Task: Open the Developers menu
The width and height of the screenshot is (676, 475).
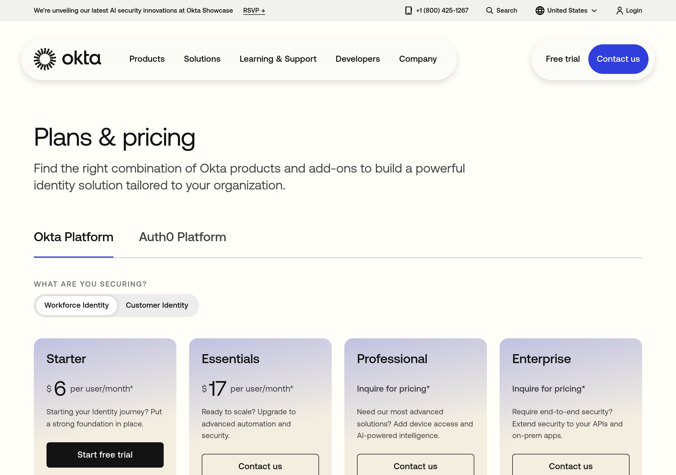Action: tap(358, 59)
